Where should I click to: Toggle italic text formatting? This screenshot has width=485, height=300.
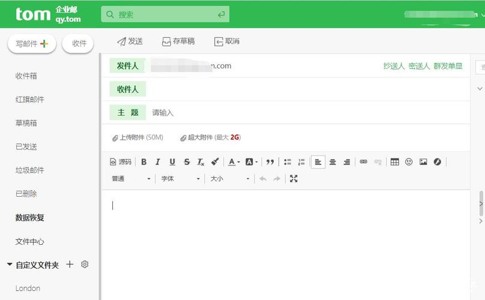(158, 162)
